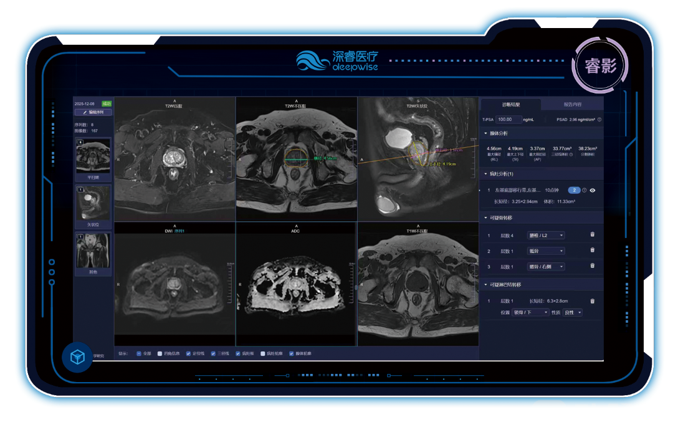Click the lesion score 2 badge
The width and height of the screenshot is (673, 440).
pos(574,190)
